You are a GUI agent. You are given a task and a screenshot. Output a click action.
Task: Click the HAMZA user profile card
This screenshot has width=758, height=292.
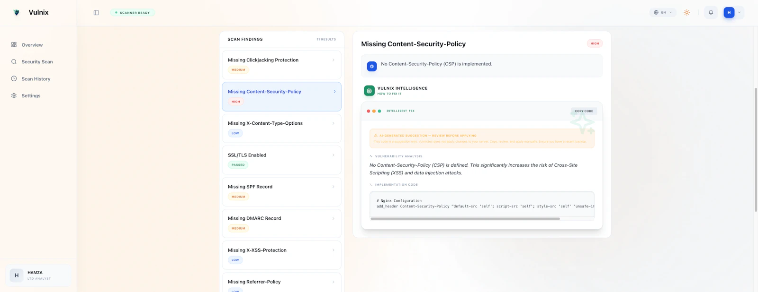click(x=38, y=275)
